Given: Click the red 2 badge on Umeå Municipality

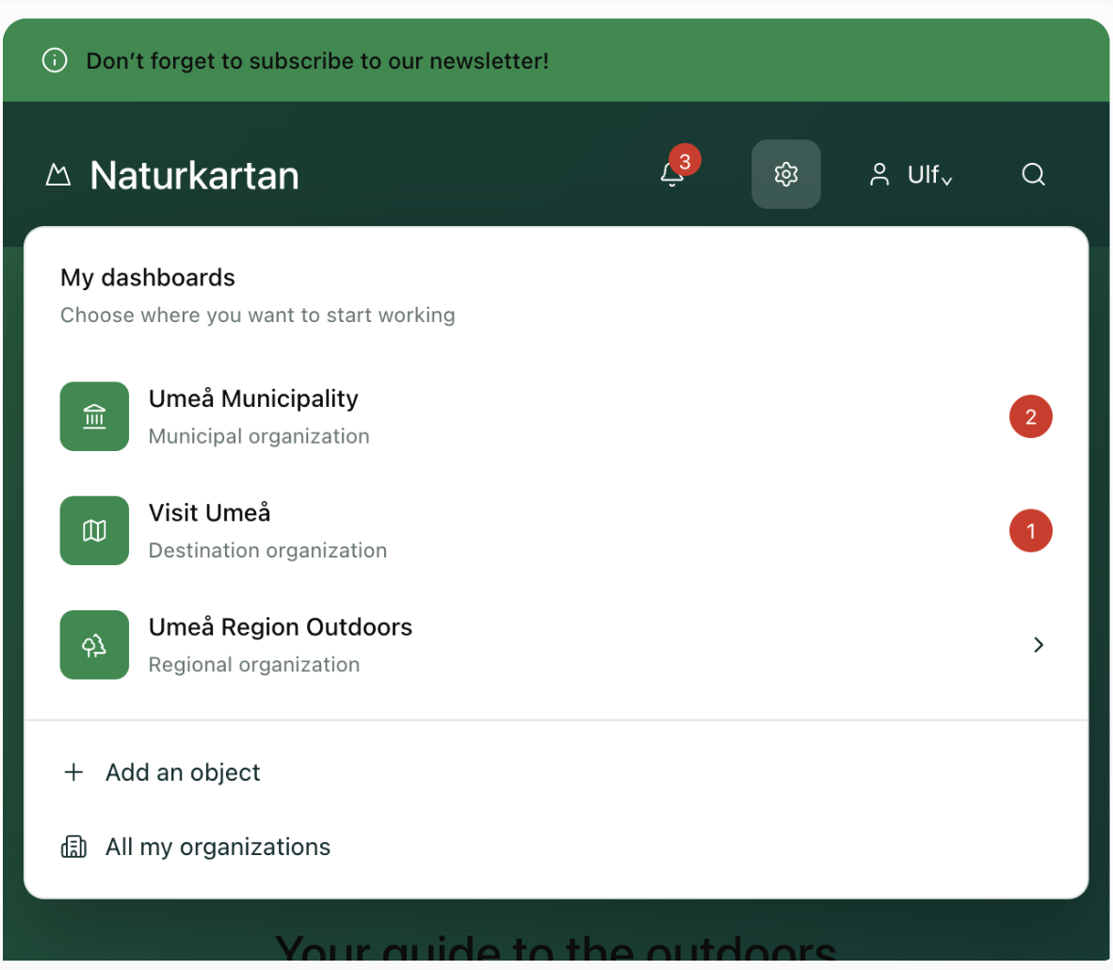Looking at the screenshot, I should 1031,417.
